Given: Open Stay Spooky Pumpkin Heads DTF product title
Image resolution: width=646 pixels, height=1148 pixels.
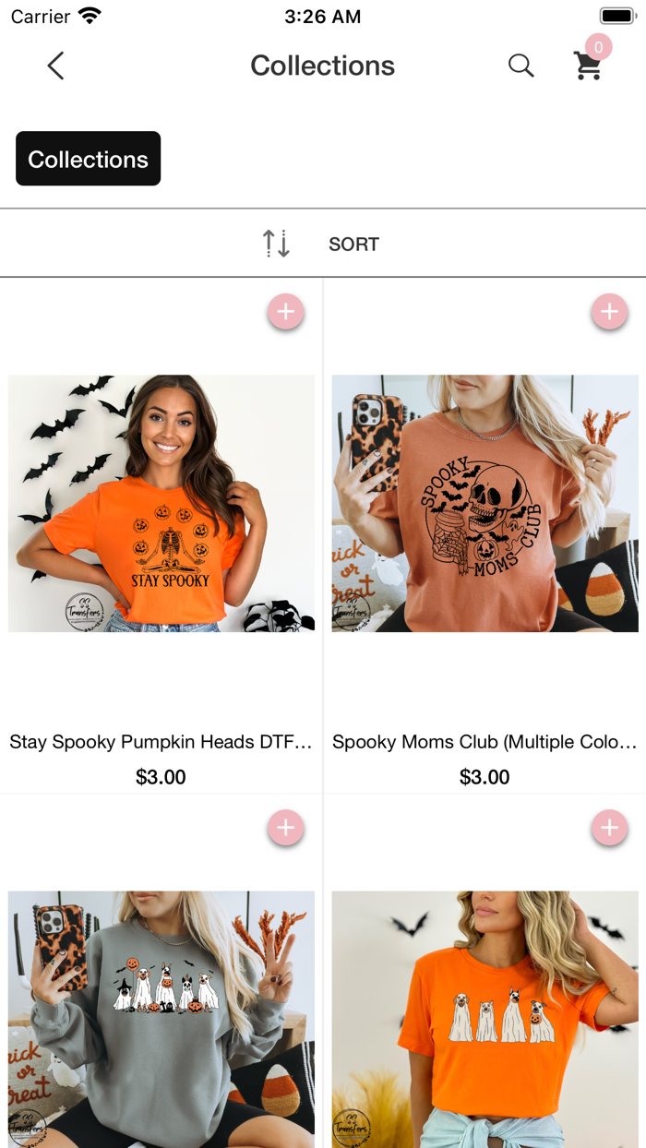Looking at the screenshot, I should pyautogui.click(x=161, y=742).
